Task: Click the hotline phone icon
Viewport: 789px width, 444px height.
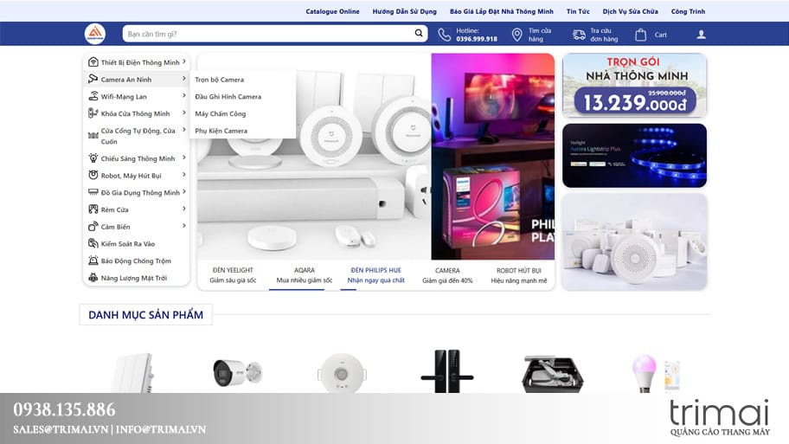Action: coord(445,35)
